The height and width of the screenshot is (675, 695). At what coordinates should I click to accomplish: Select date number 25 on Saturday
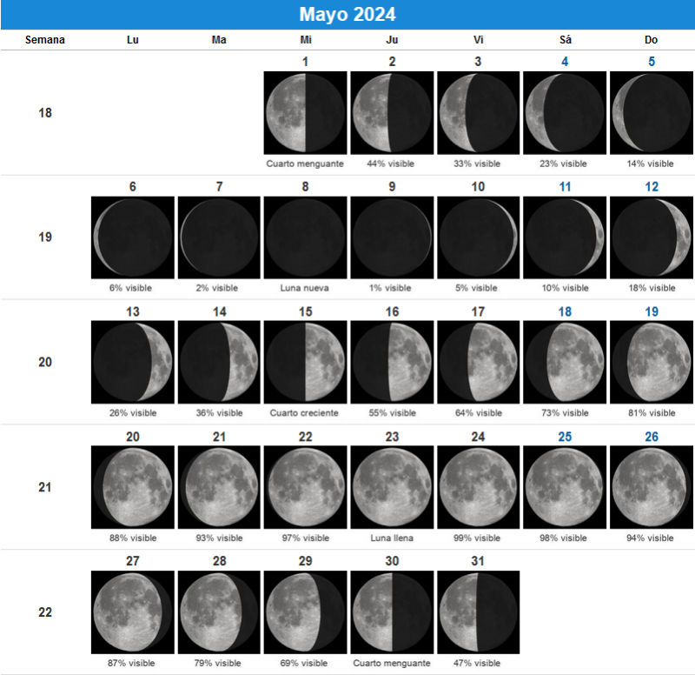(565, 437)
